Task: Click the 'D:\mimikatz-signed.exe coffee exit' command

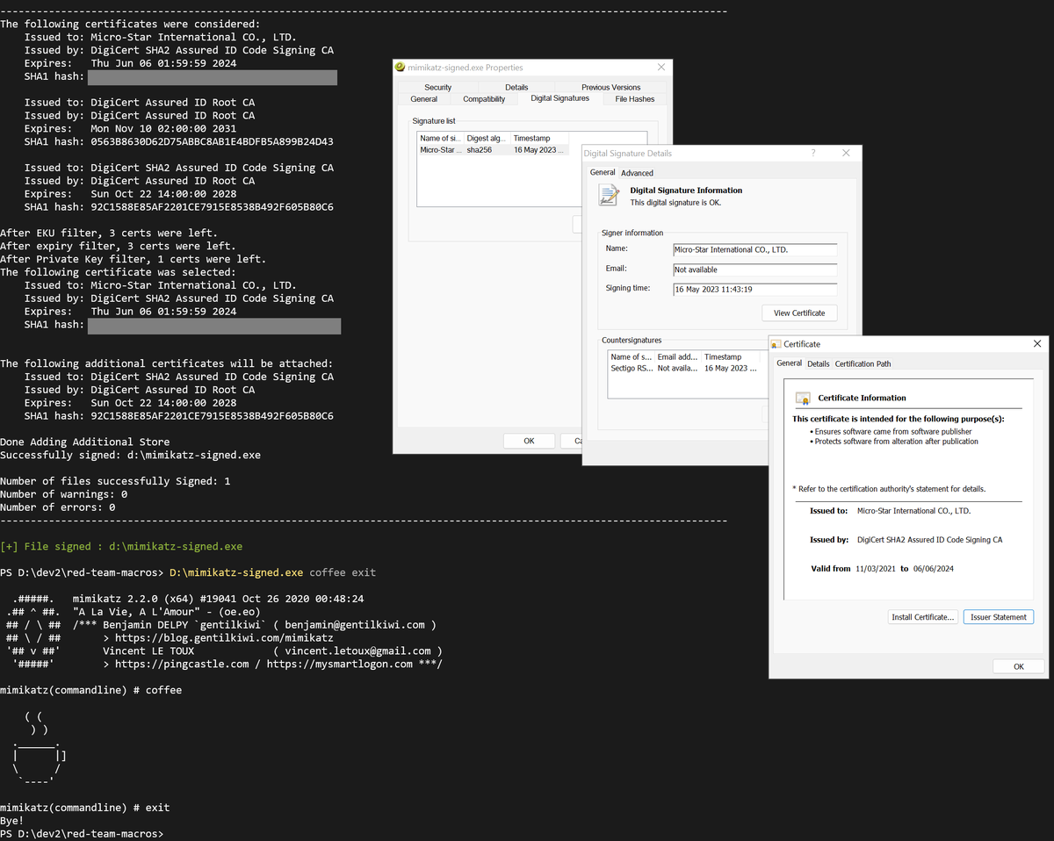Action: 272,572
